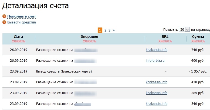Go to page 2 of results
The image size is (210, 110).
105,30
